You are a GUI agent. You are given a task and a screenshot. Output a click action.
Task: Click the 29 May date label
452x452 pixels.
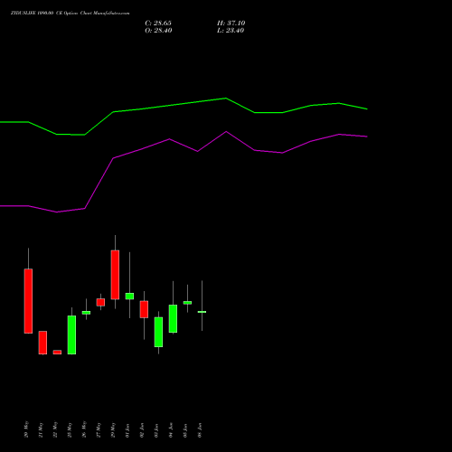click(113, 429)
